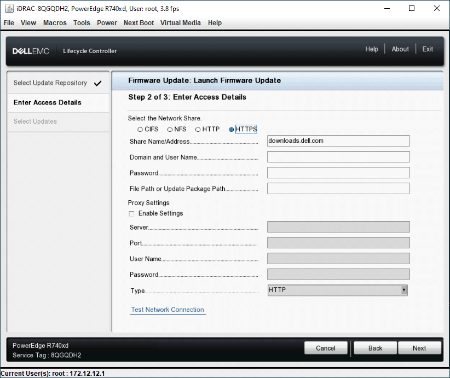Click the proxy User Name field

click(x=338, y=258)
